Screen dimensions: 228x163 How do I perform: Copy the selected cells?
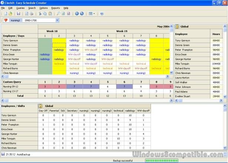click(45, 14)
